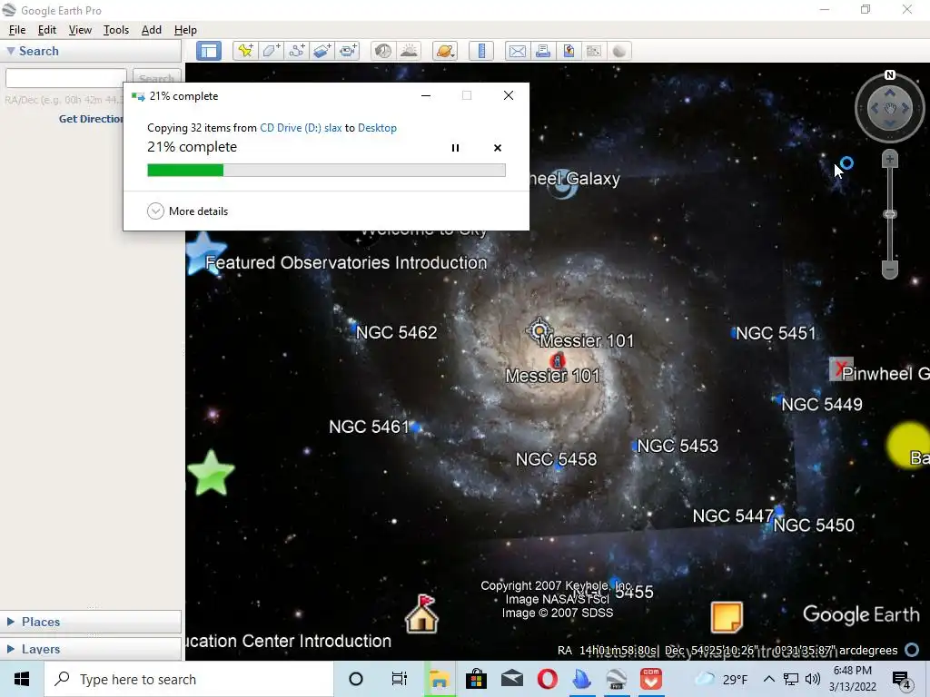The image size is (930, 697).
Task: Show historical imagery clock icon
Action: 383,51
